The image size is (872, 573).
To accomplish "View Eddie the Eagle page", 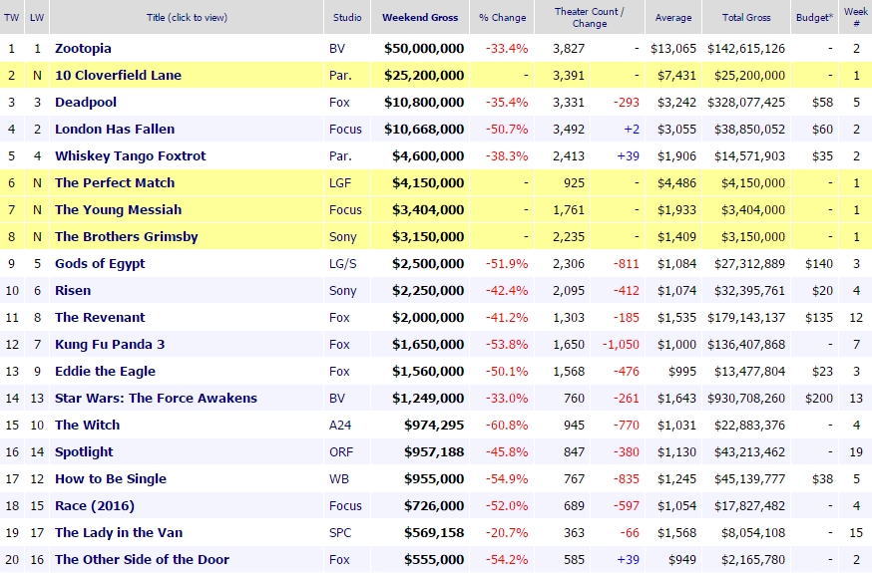I will (x=105, y=372).
